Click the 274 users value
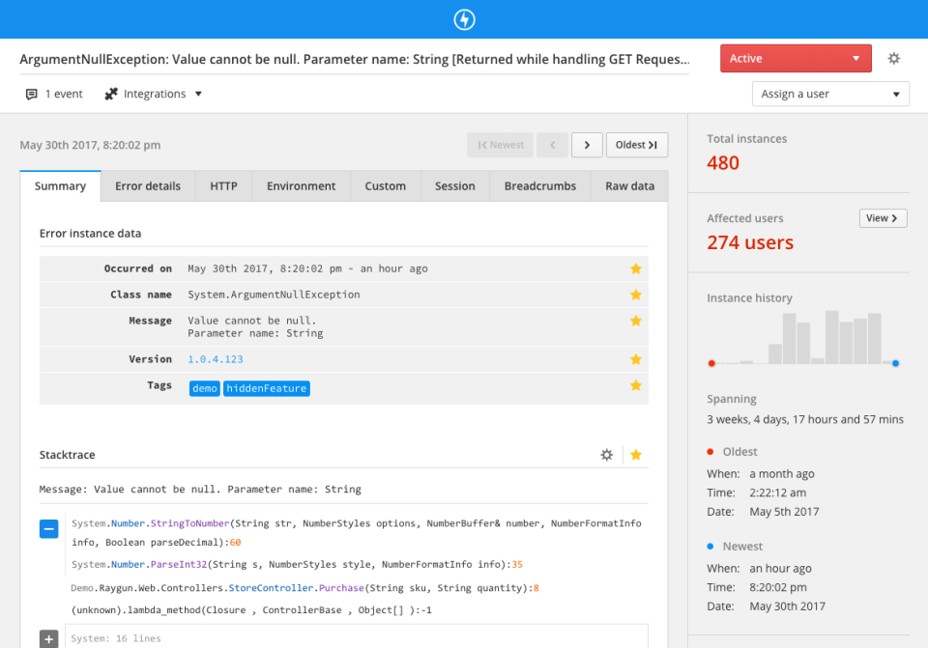928x648 pixels. point(750,242)
